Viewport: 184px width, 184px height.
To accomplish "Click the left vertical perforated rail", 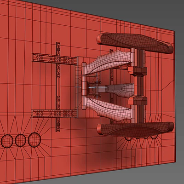I will coord(58,87).
